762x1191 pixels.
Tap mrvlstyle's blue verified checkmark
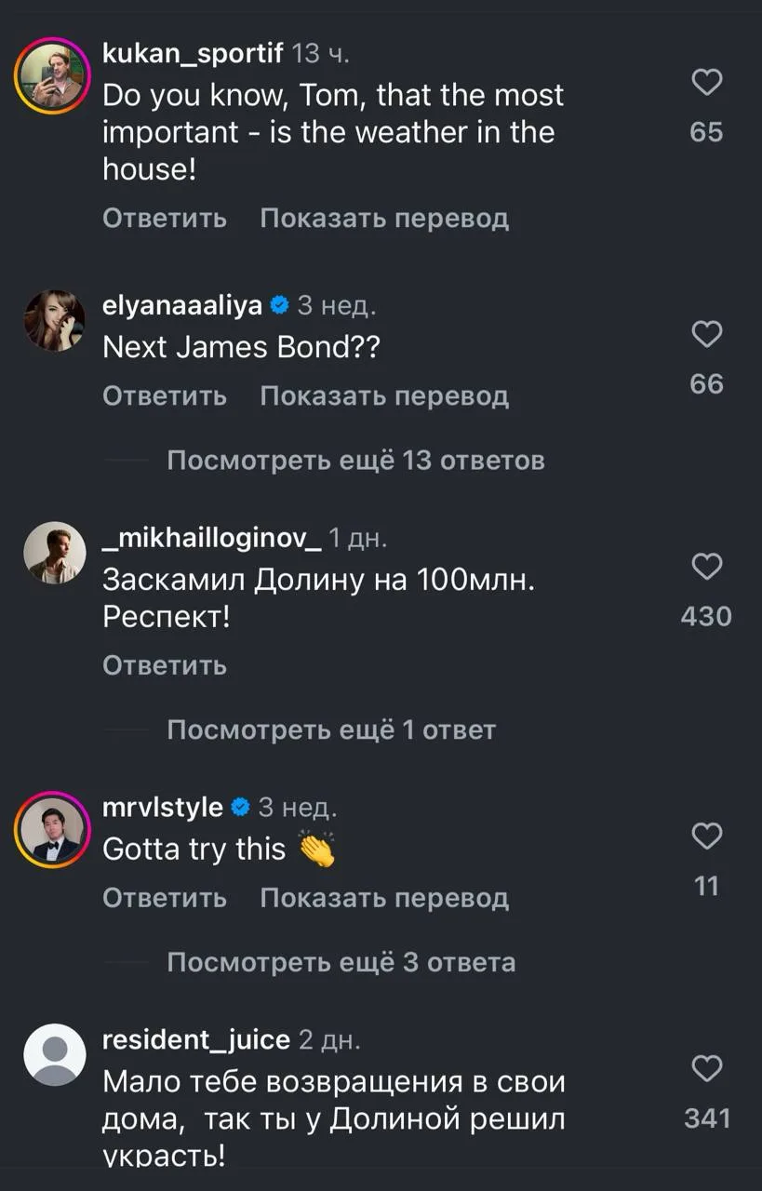point(239,807)
